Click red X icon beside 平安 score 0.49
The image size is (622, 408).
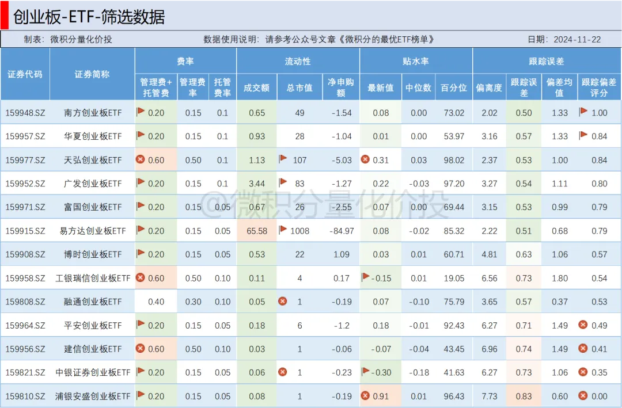[583, 325]
